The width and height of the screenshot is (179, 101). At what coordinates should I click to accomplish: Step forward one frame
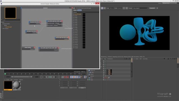point(53,77)
